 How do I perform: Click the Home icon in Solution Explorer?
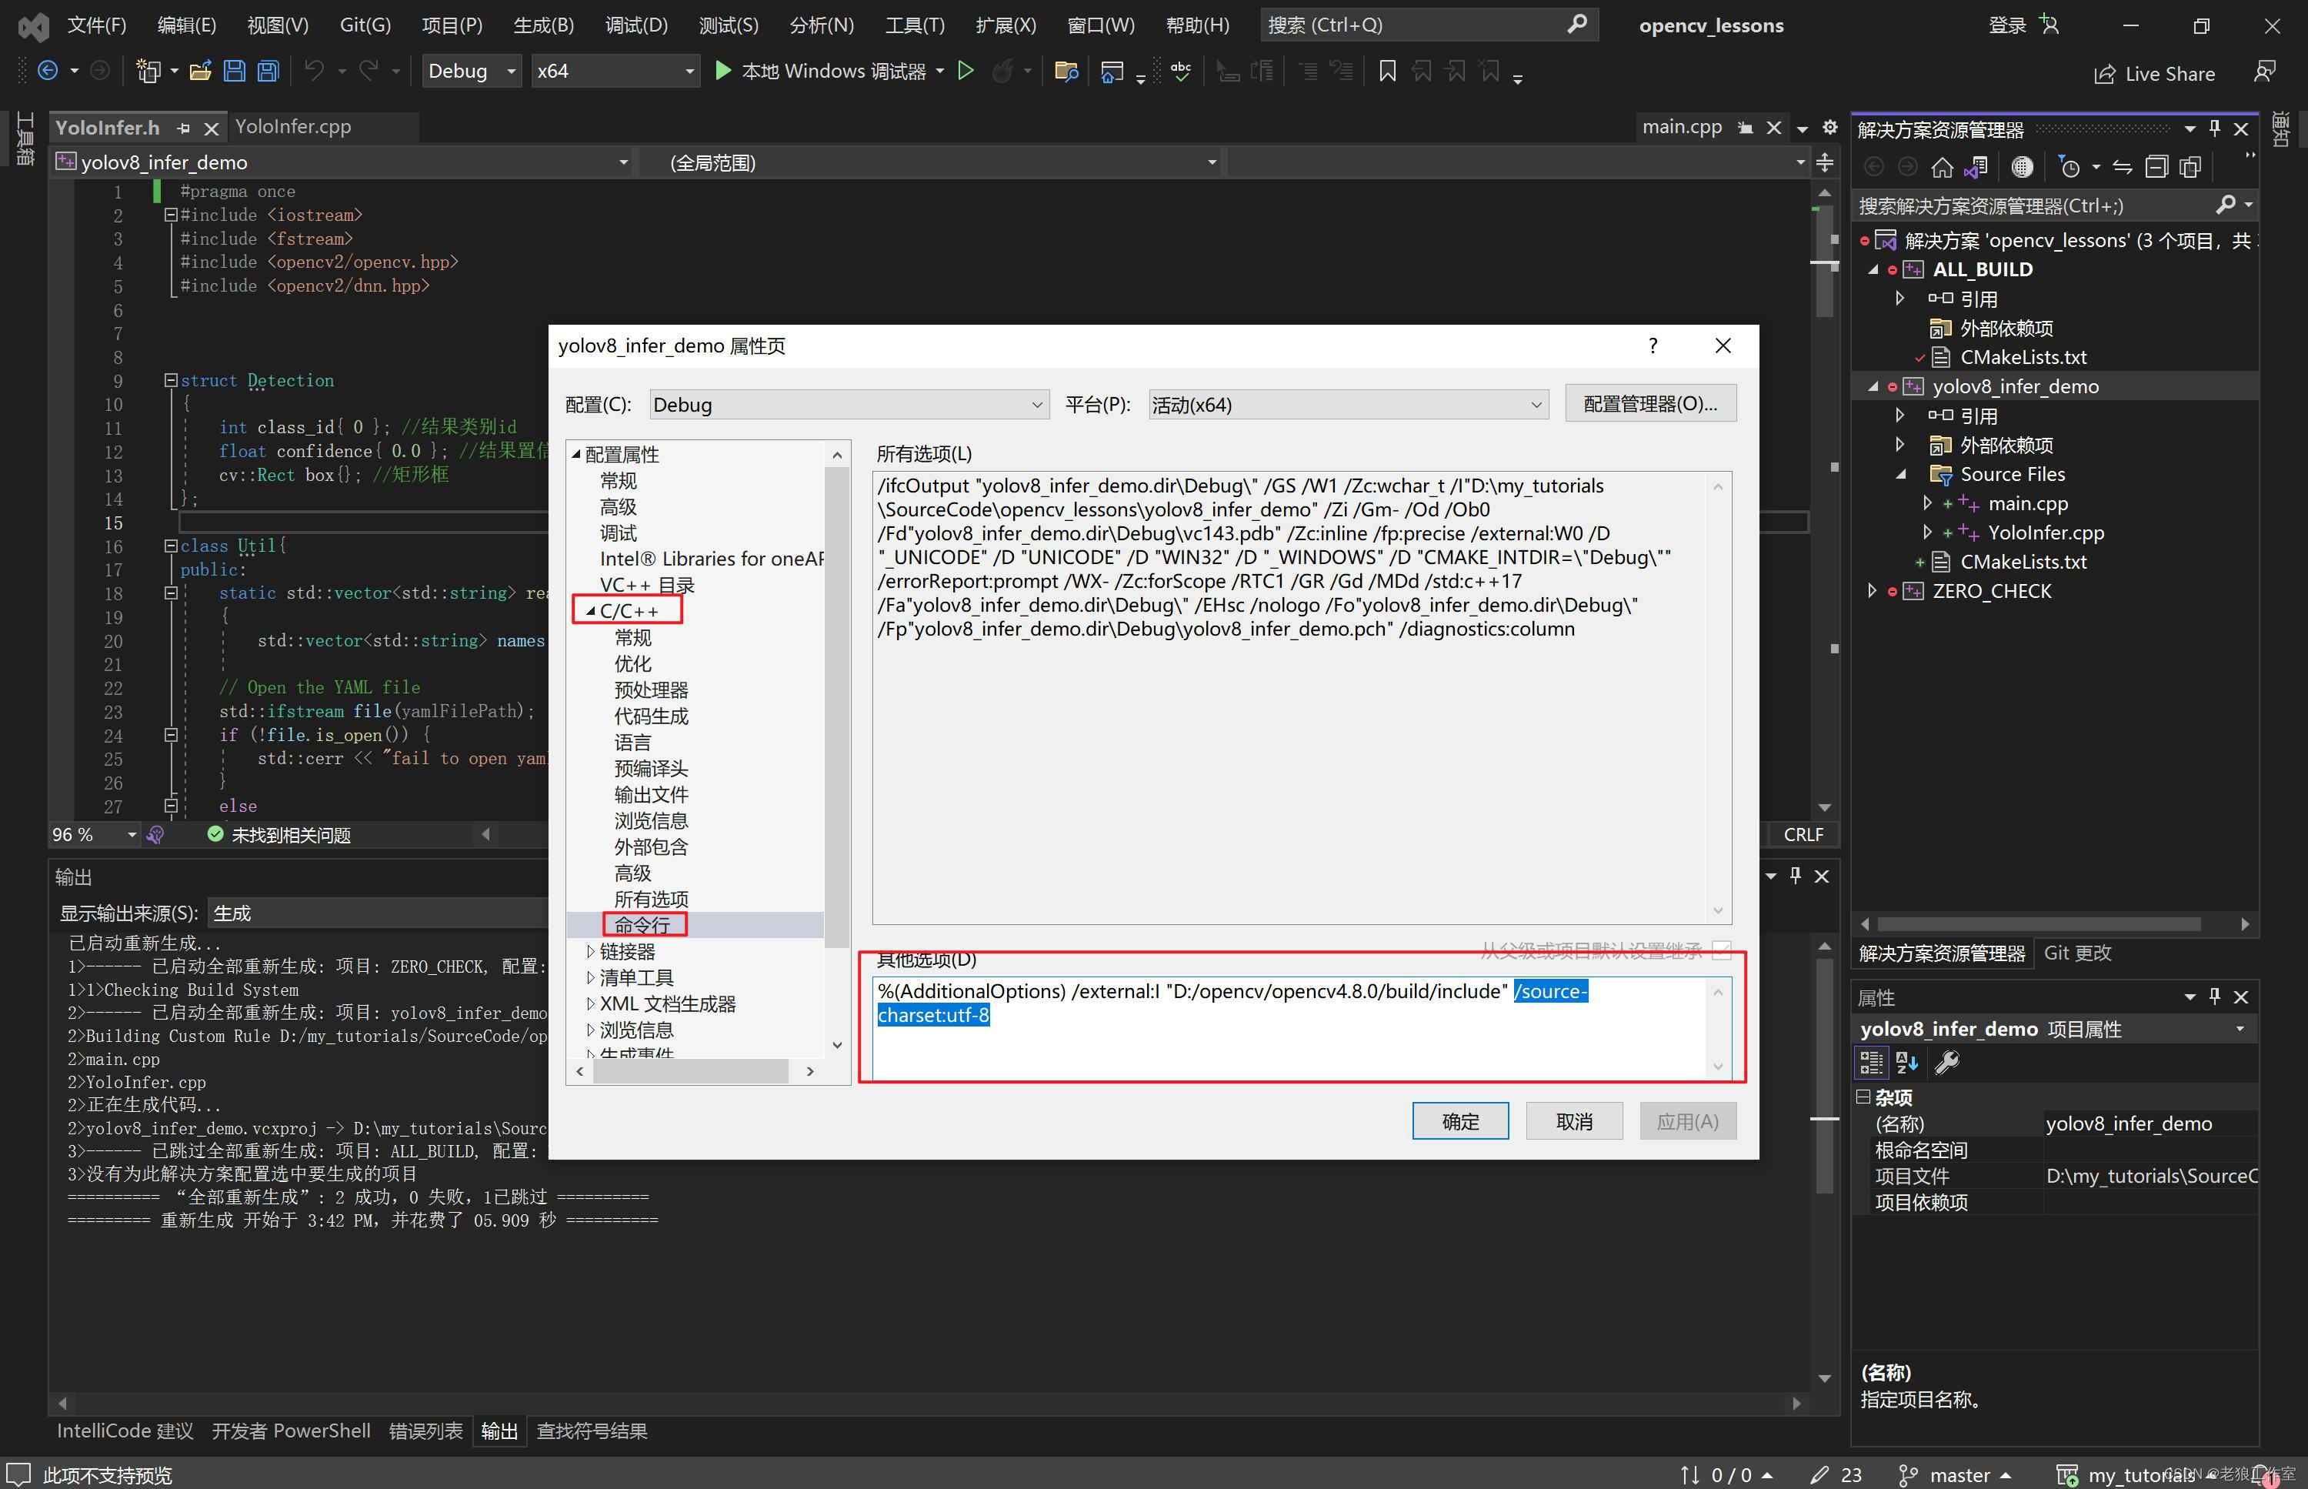(x=1942, y=167)
